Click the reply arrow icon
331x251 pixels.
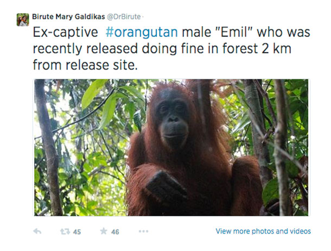tap(37, 231)
